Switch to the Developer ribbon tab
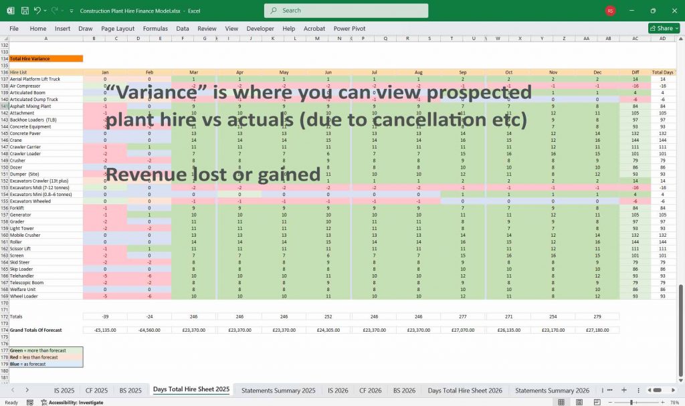This screenshot has height=406, width=685. (x=260, y=29)
